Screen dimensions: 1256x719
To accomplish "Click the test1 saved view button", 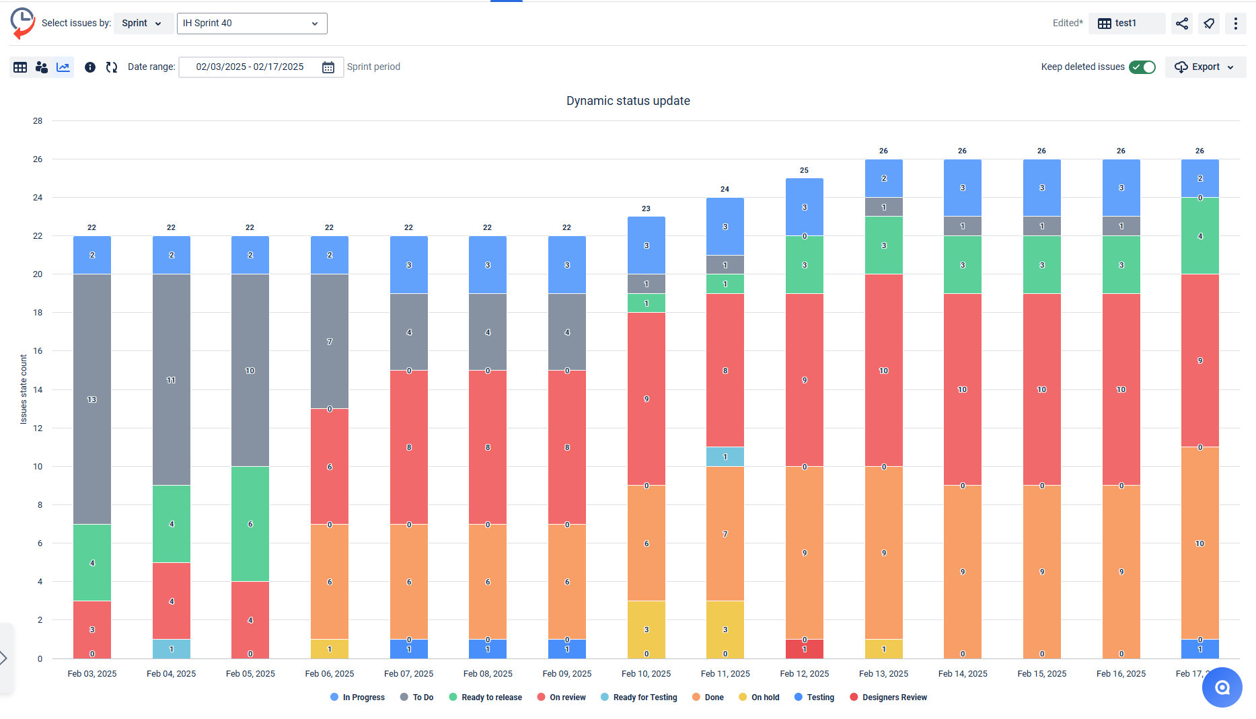I will [1126, 24].
